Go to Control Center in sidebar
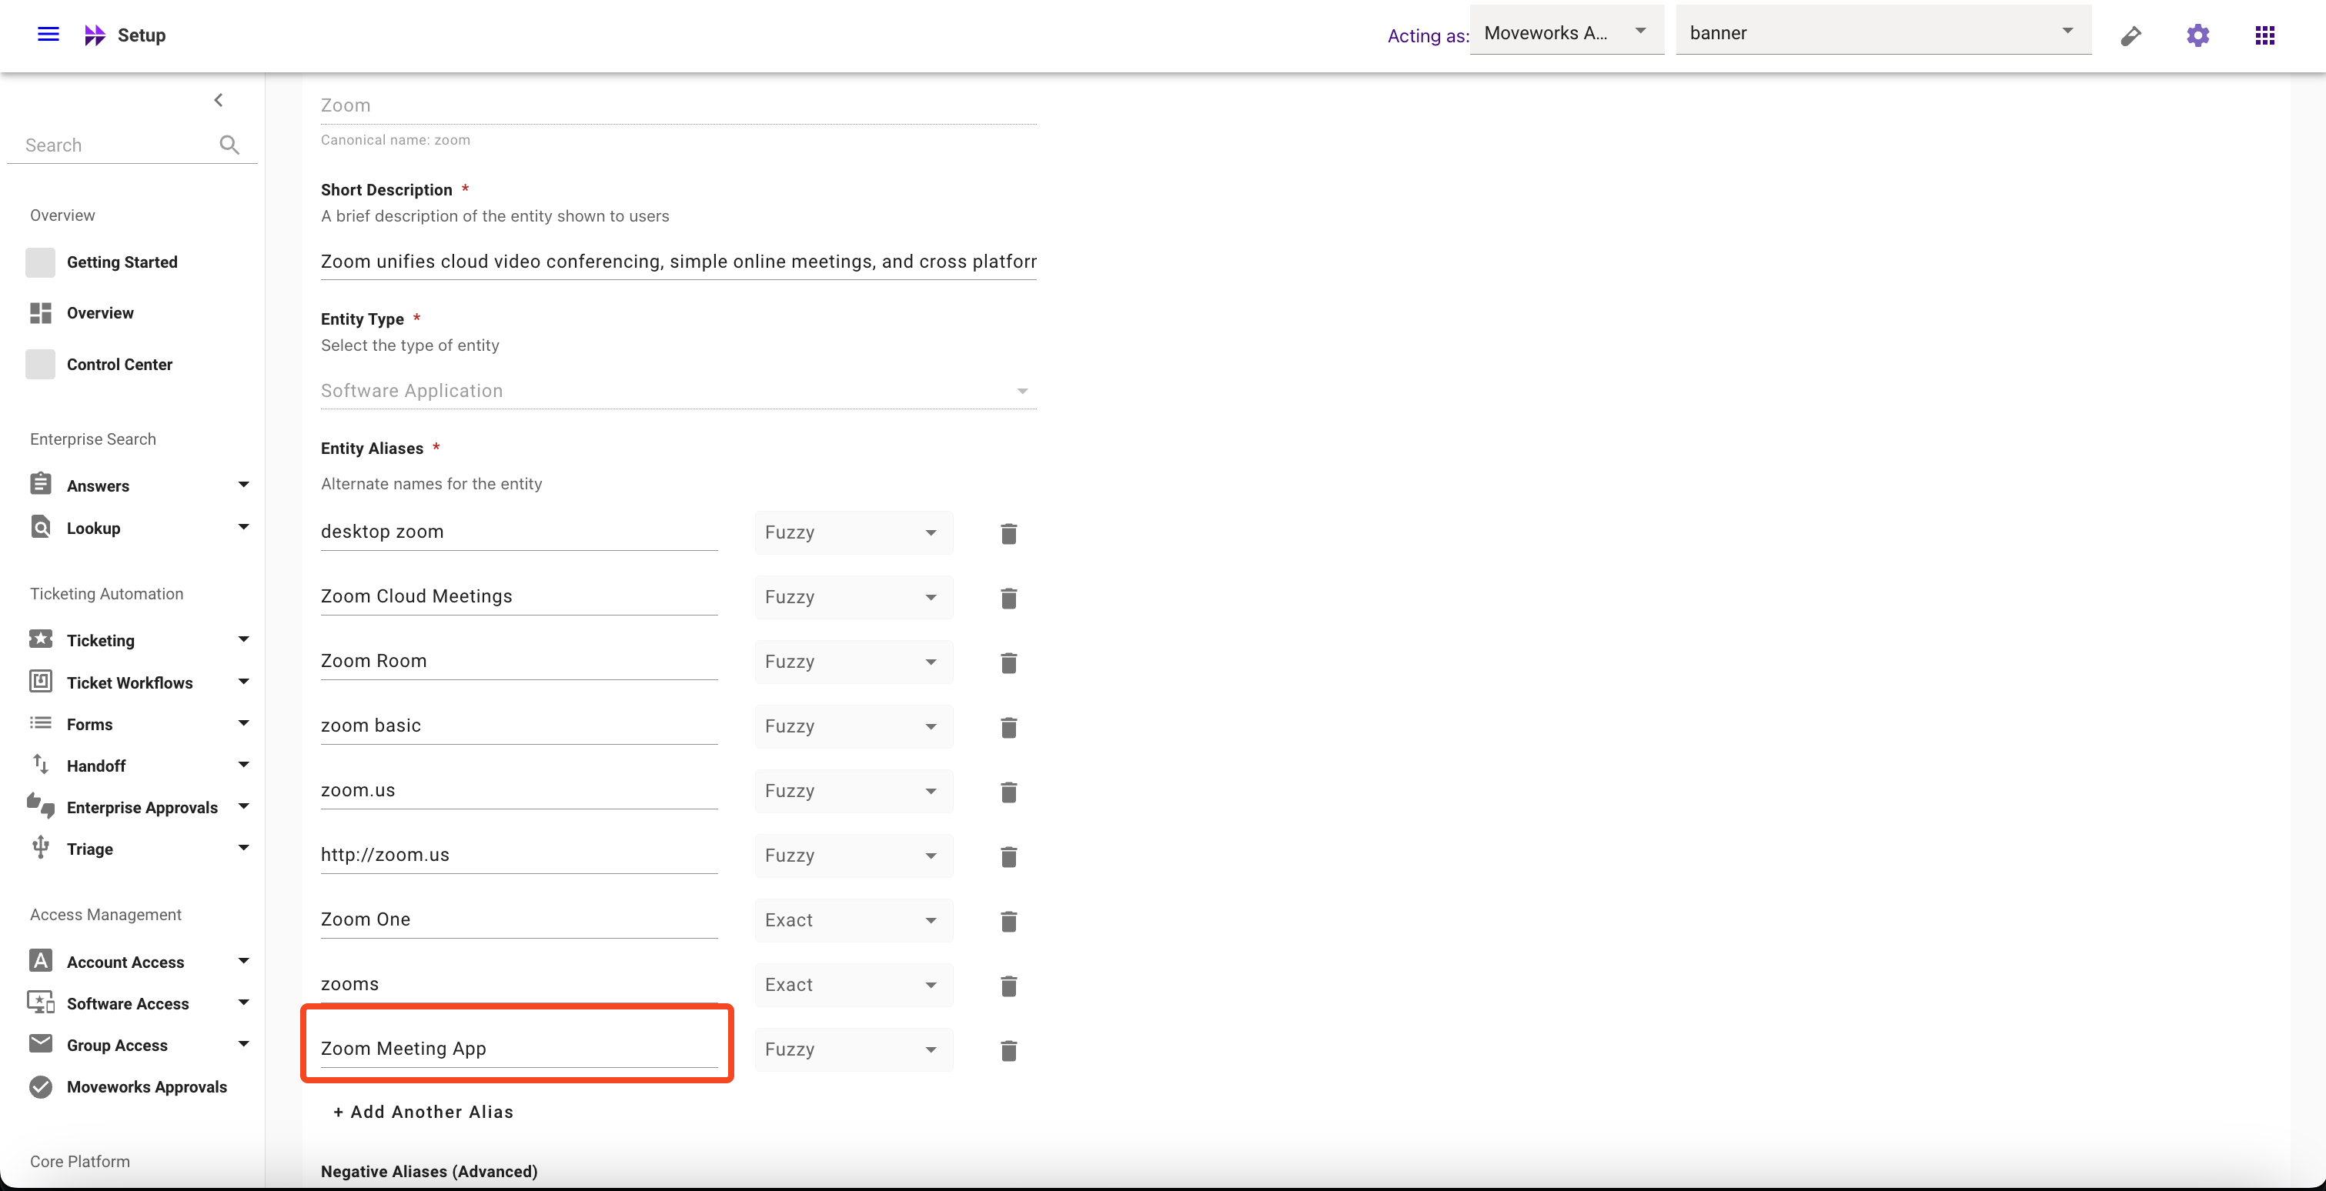 [x=119, y=365]
